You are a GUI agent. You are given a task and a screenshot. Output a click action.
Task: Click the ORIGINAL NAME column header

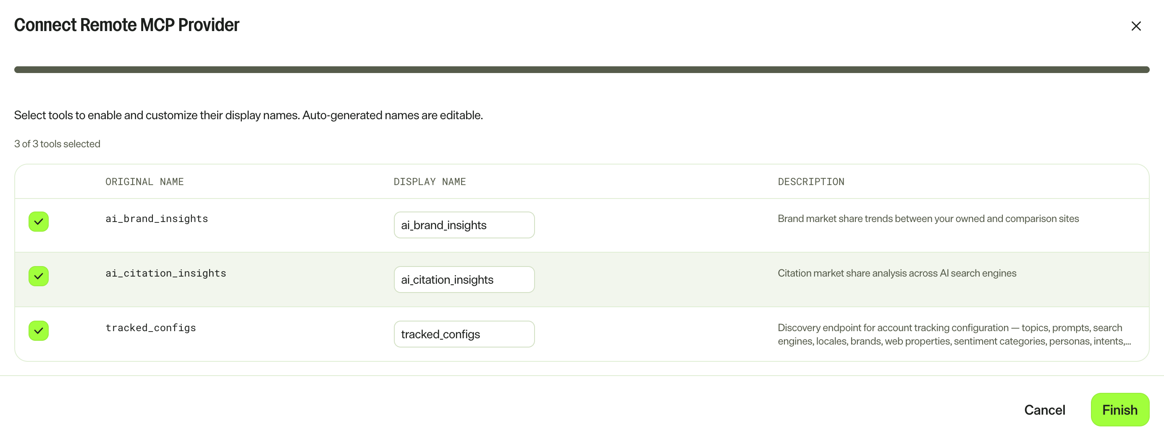click(x=144, y=182)
